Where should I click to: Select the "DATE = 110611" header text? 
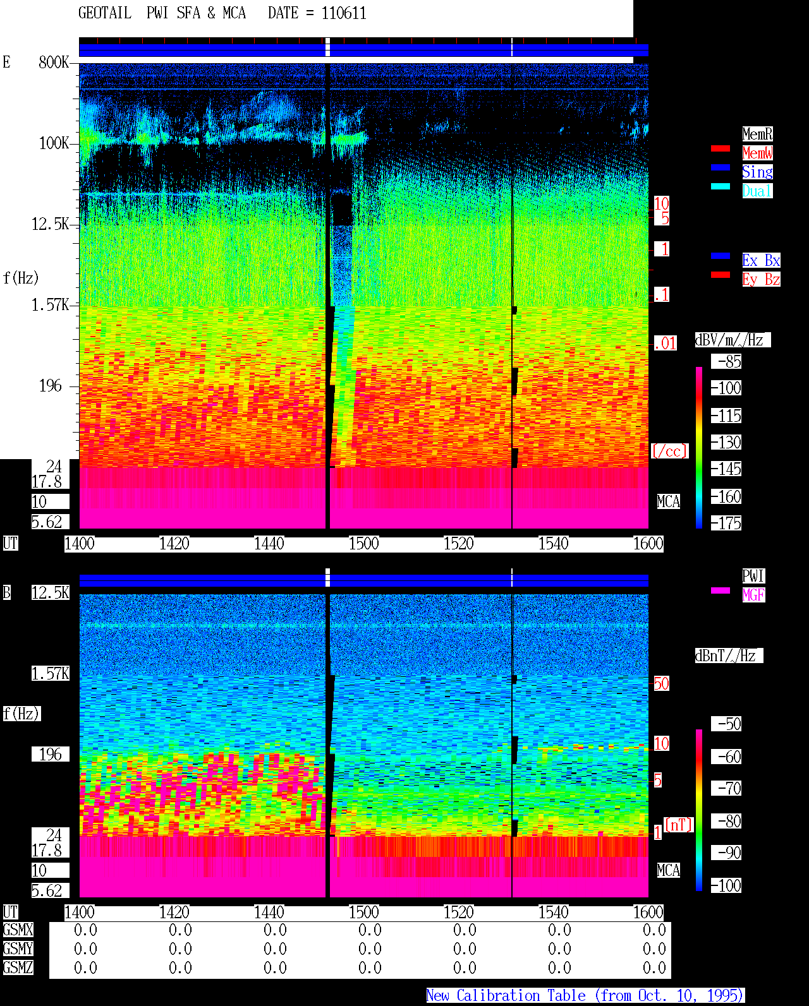tap(317, 13)
